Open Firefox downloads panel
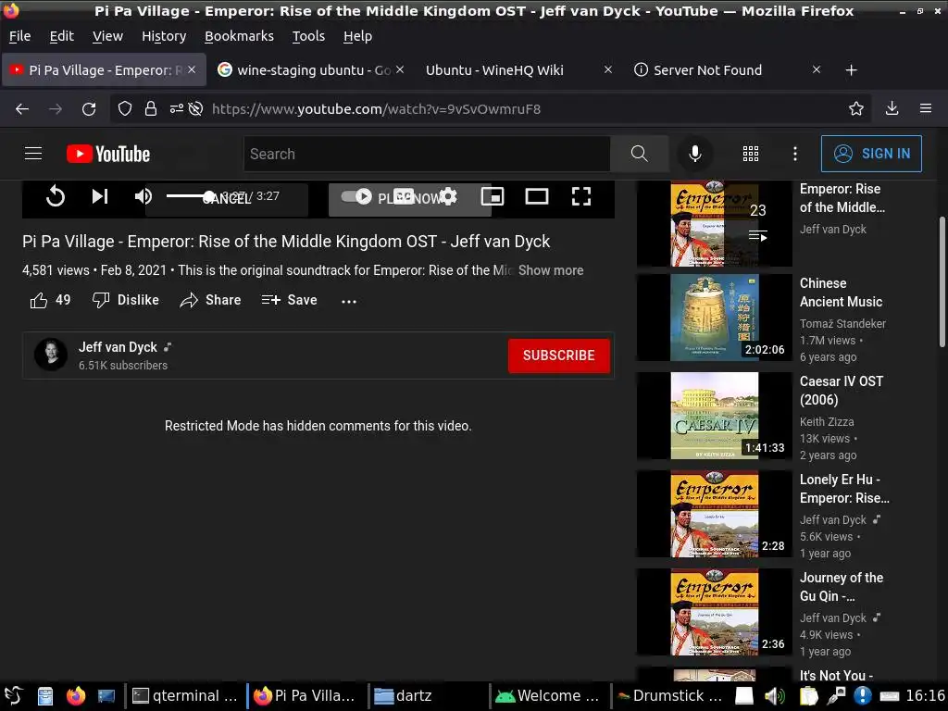The image size is (948, 711). tap(892, 109)
